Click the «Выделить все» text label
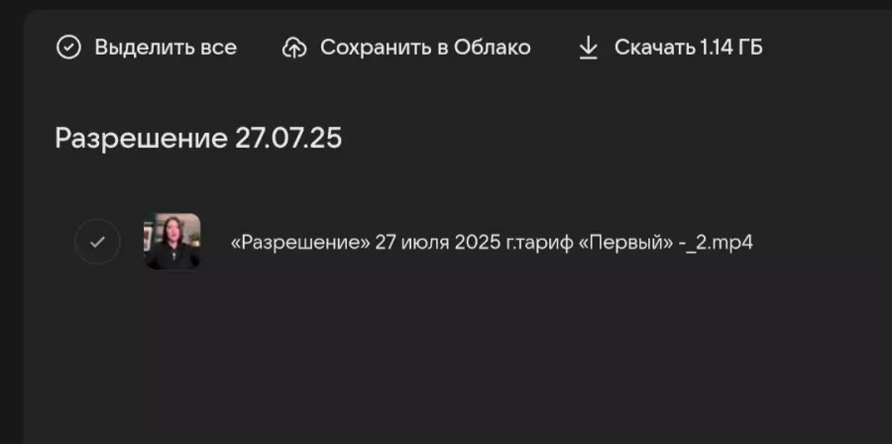The height and width of the screenshot is (444, 892). click(x=166, y=48)
